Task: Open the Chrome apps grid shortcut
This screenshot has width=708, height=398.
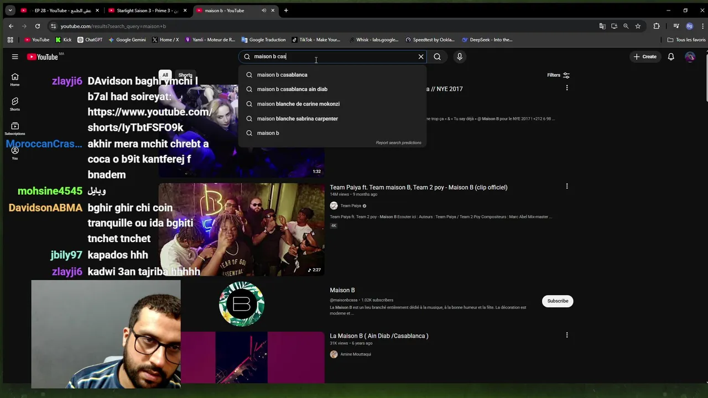Action: pos(10,40)
